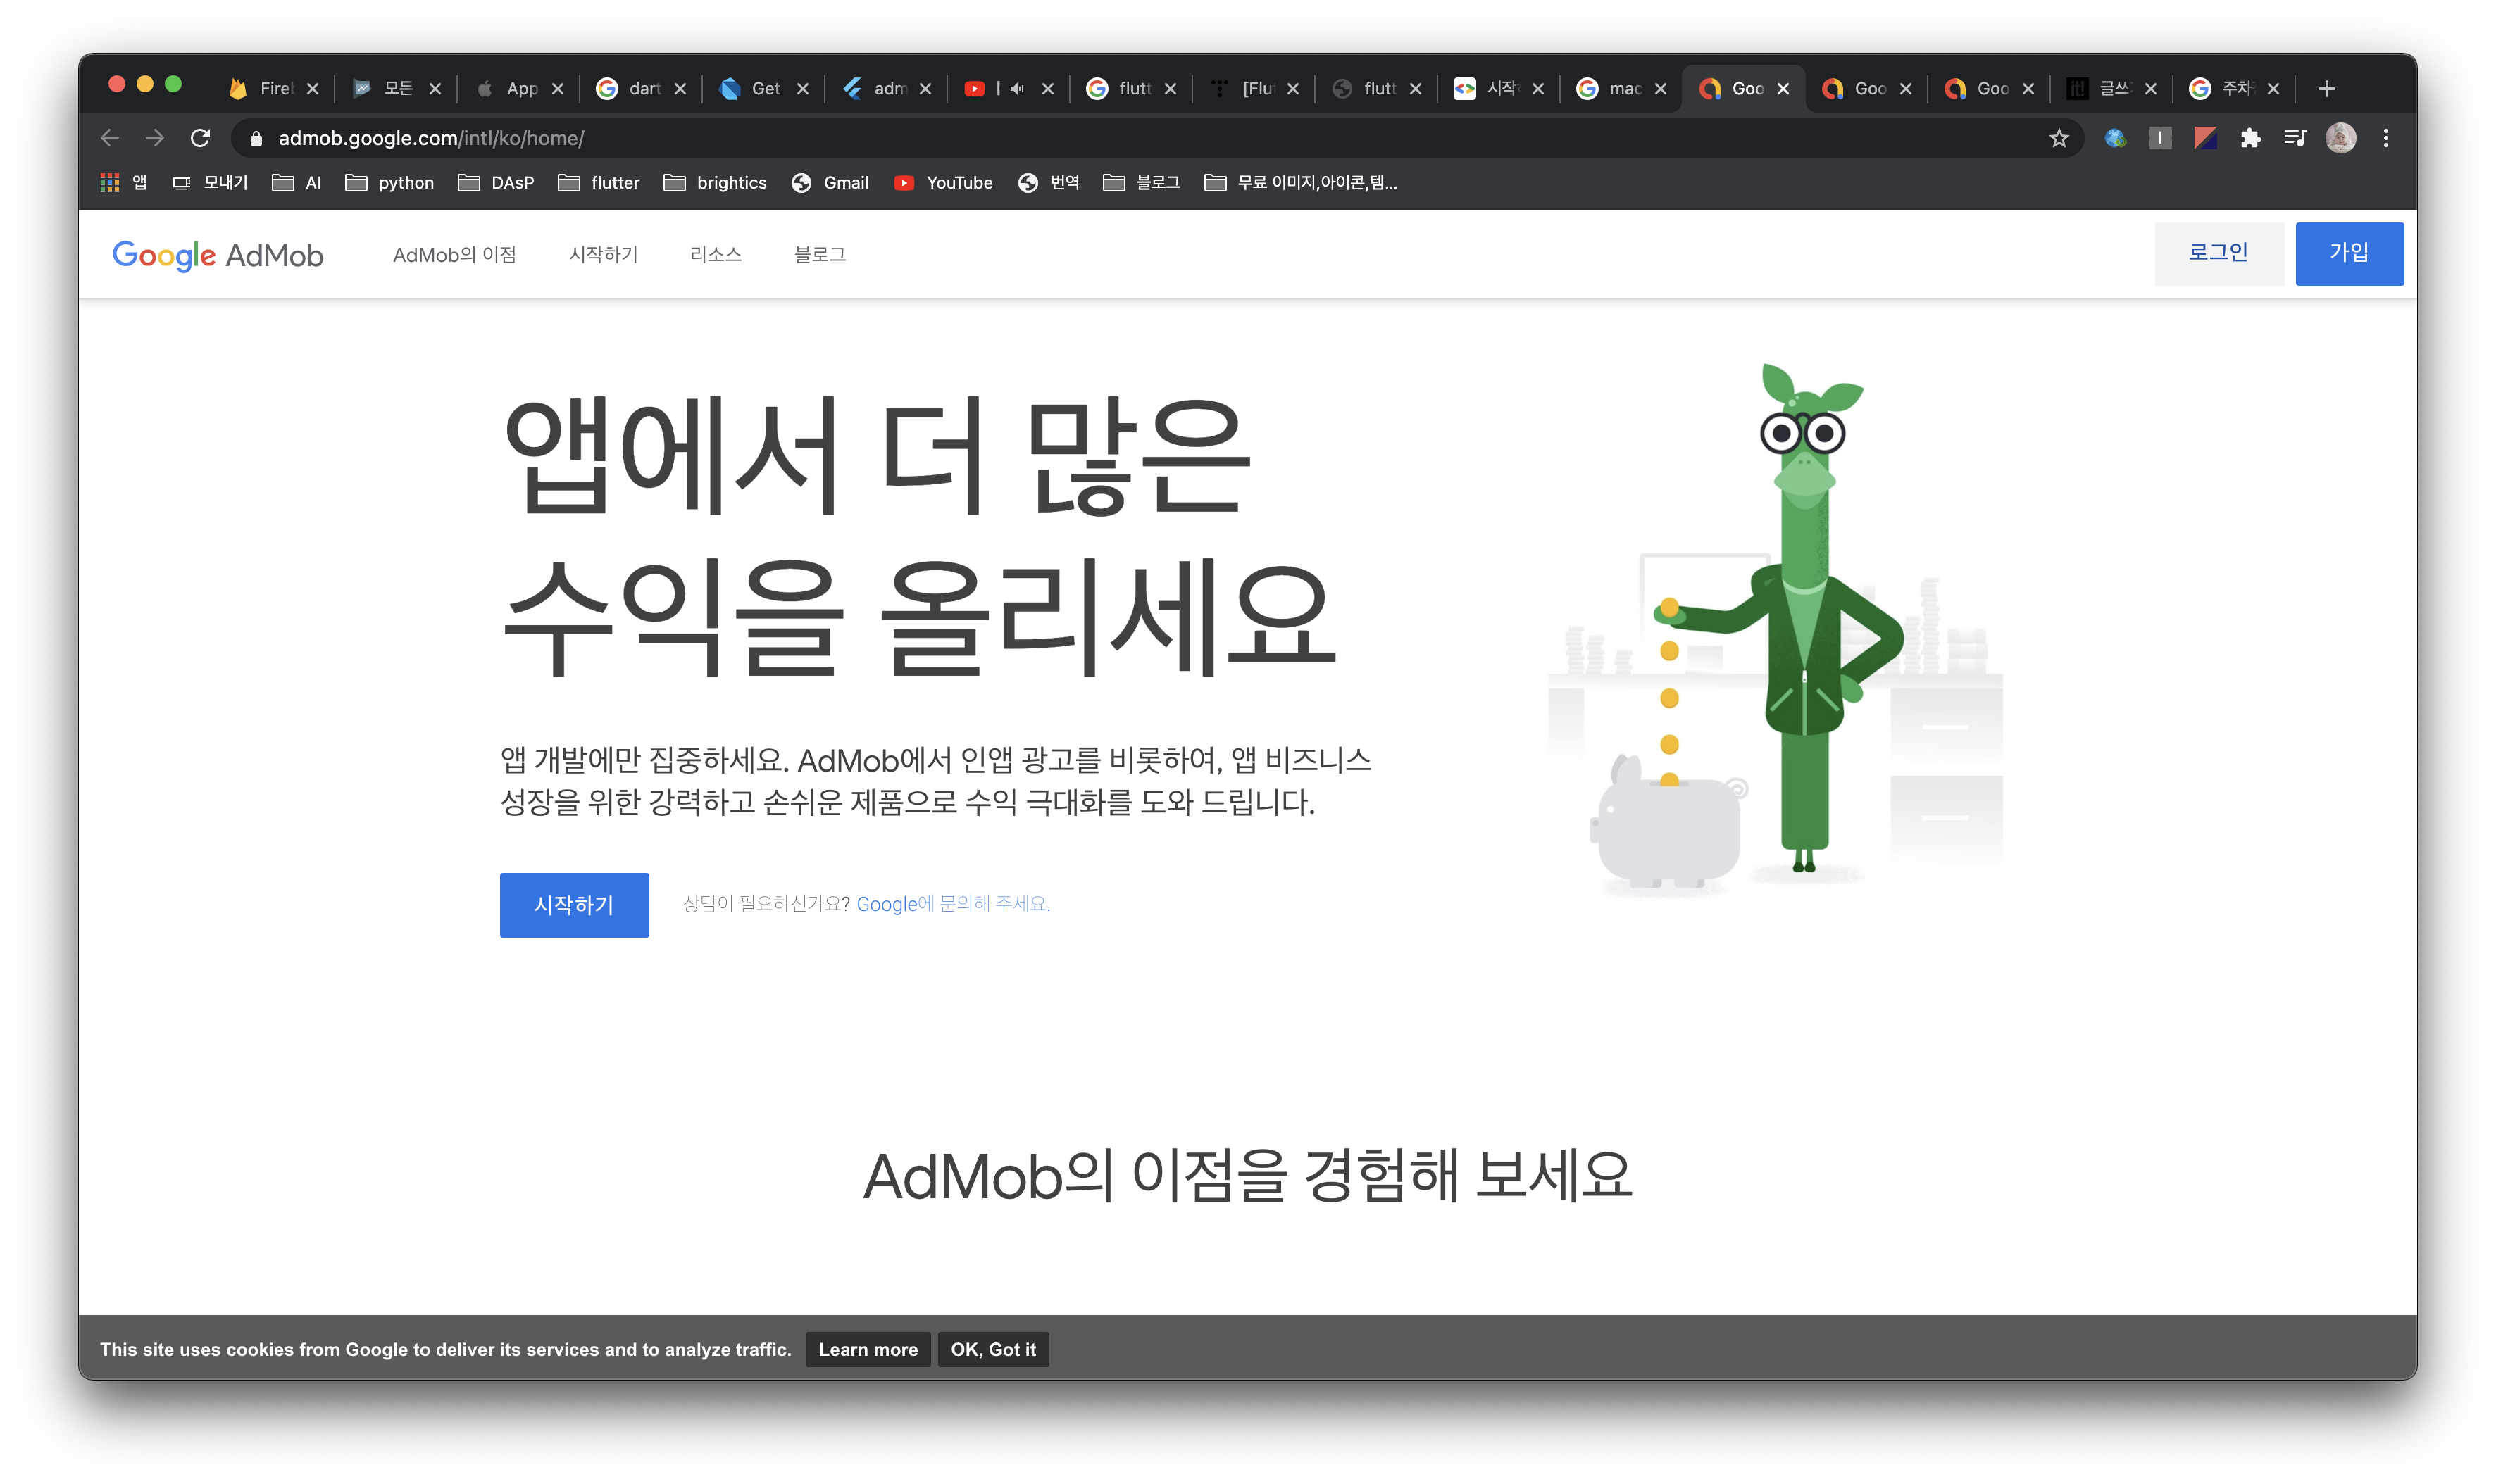Expand the brightics bookmarks folder
Image resolution: width=2496 pixels, height=1484 pixels.
tap(716, 183)
